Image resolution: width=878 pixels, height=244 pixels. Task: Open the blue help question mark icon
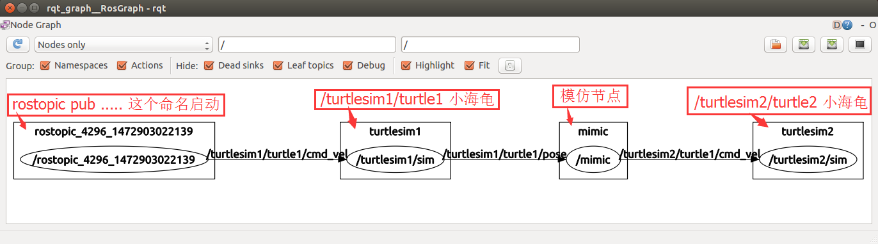click(847, 25)
